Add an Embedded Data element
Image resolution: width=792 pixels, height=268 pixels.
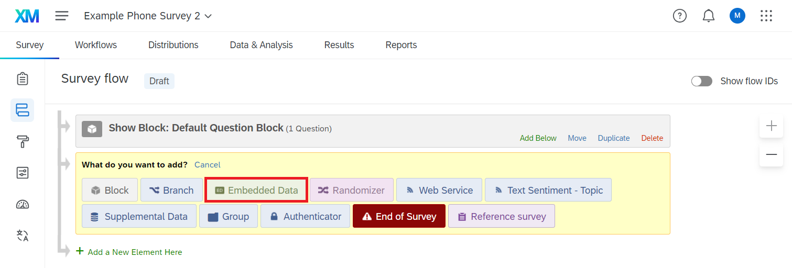click(256, 191)
